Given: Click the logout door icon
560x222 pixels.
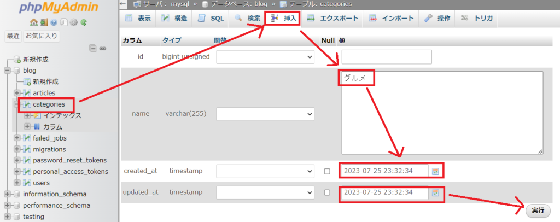Looking at the screenshot, I should pos(44,22).
